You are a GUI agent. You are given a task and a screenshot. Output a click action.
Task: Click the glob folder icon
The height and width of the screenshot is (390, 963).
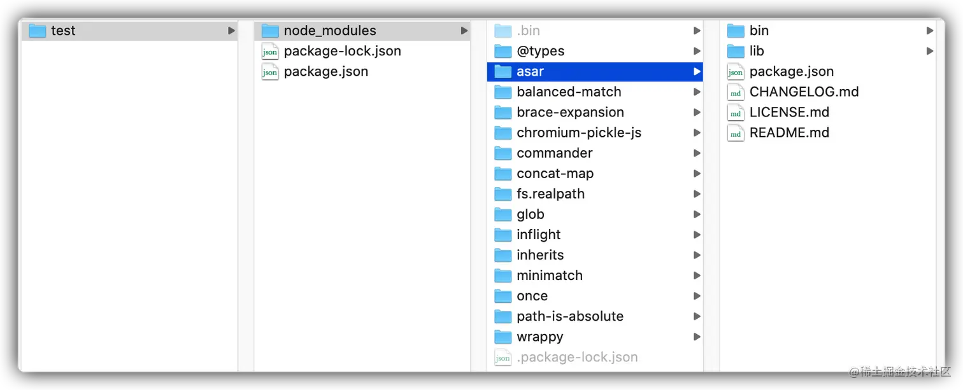pos(503,214)
